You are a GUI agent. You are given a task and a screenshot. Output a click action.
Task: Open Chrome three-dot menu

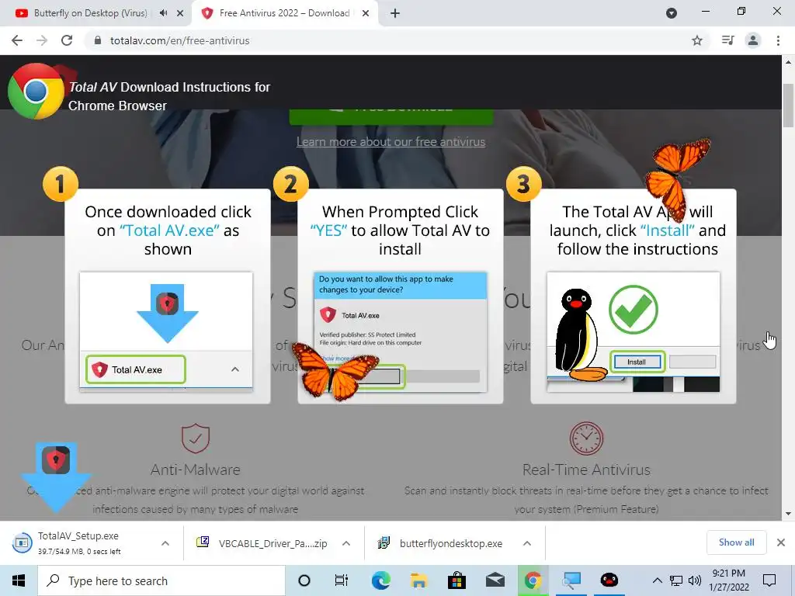point(778,40)
